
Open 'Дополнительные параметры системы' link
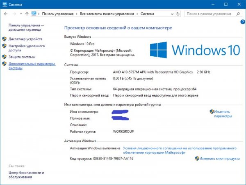coord(32,66)
